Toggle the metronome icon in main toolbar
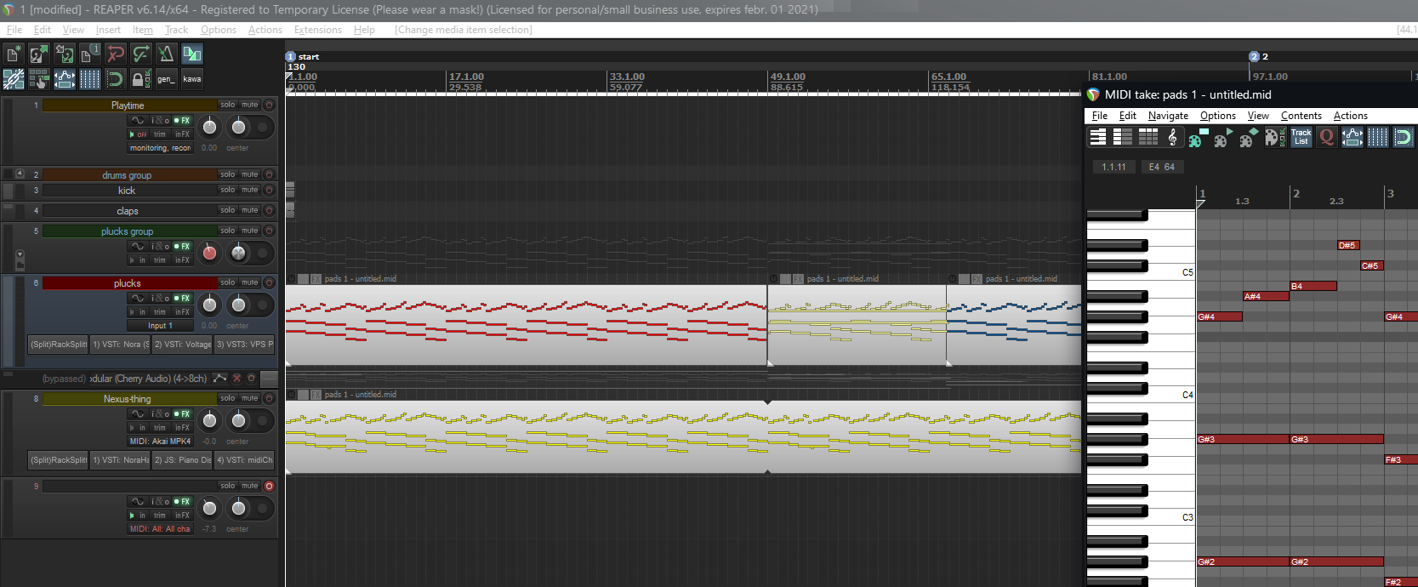This screenshot has height=587, width=1418. coord(167,54)
